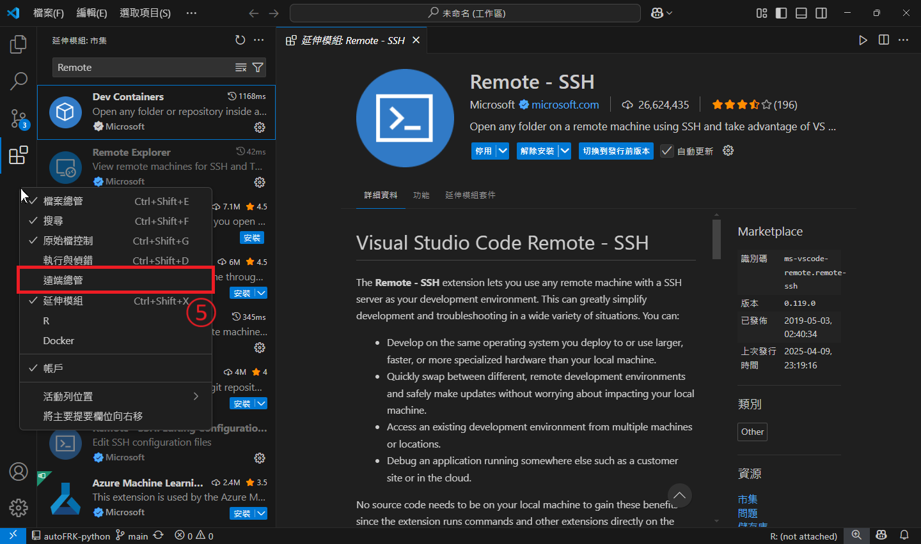This screenshot has height=544, width=921.
Task: Open Copilot dropdown chevron in title bar
Action: (670, 13)
